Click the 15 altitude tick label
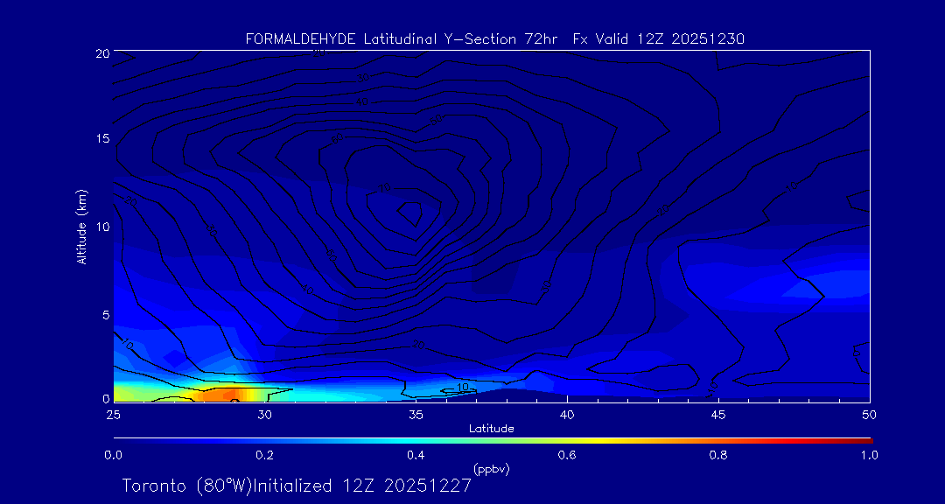This screenshot has height=504, width=945. point(101,139)
